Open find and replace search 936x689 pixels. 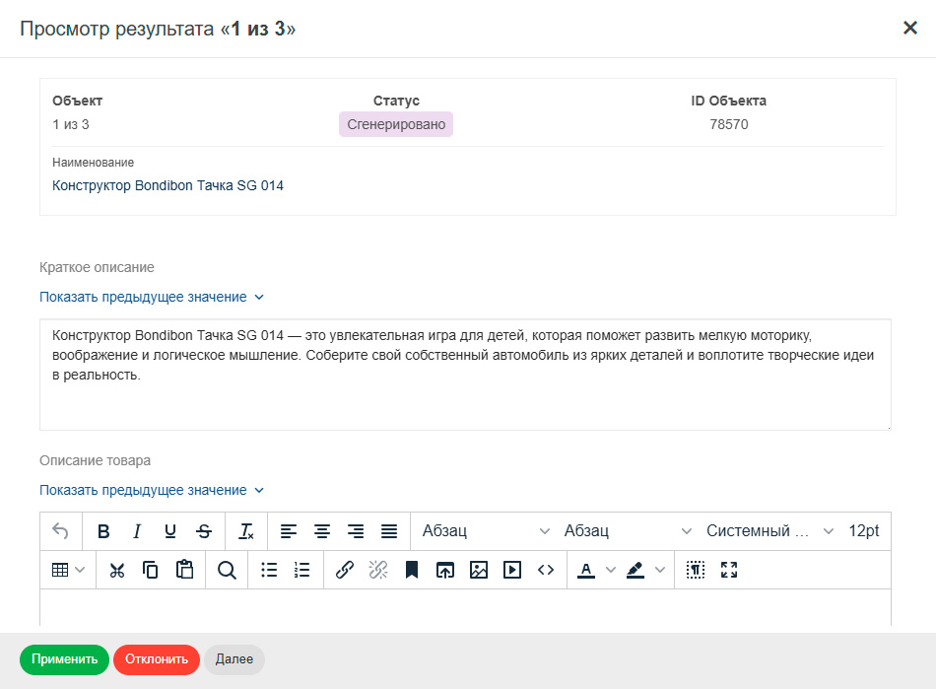pos(227,570)
